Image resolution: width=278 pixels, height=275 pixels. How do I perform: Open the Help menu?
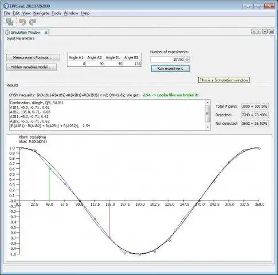coord(85,13)
